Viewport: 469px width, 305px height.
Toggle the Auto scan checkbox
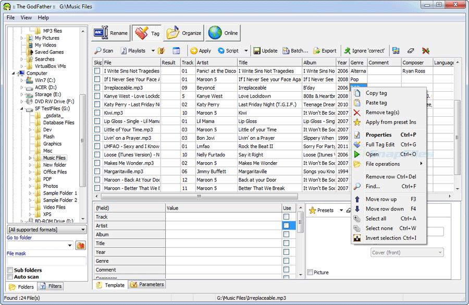pyautogui.click(x=10, y=277)
